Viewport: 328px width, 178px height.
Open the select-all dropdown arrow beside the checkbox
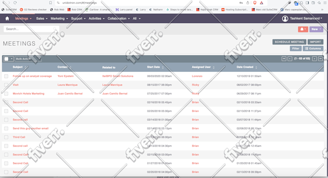12,59
